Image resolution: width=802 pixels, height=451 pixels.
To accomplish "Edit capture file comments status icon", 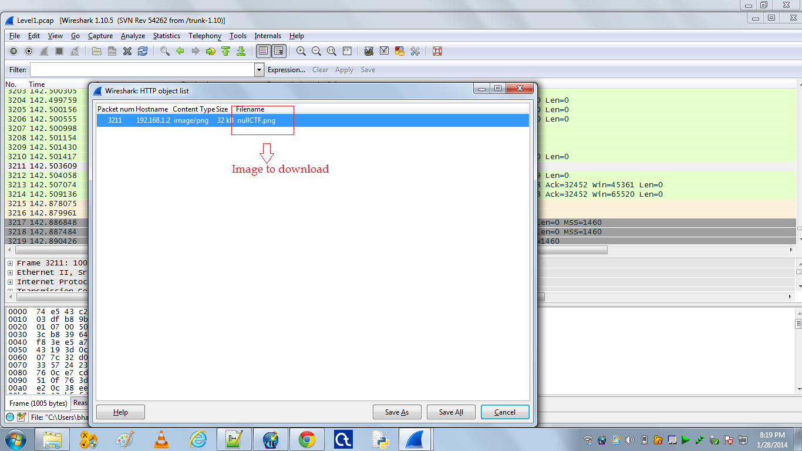I will point(22,417).
